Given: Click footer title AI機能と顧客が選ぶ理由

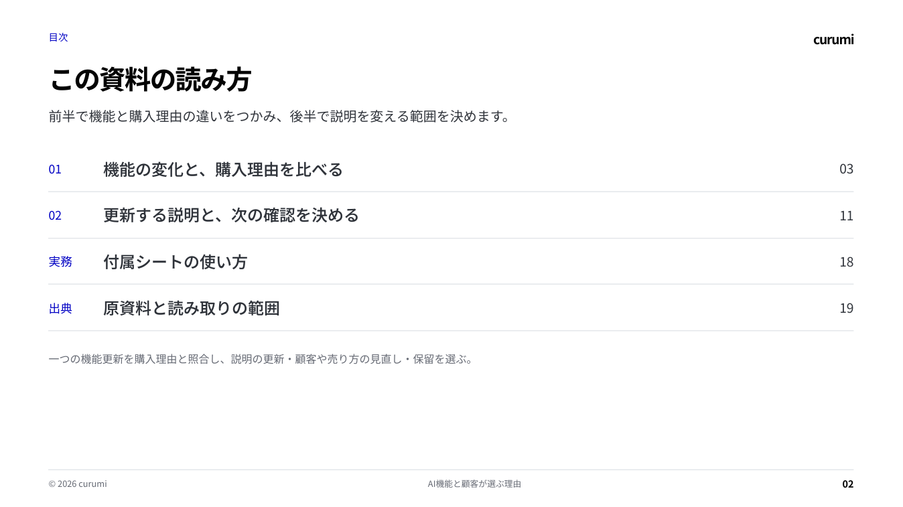Looking at the screenshot, I should [474, 484].
